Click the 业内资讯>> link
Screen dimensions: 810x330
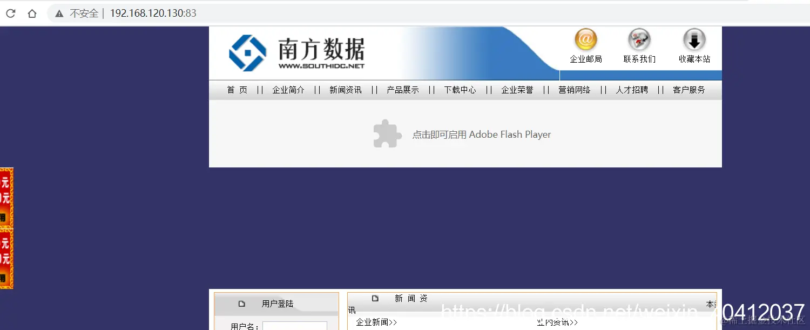pyautogui.click(x=556, y=321)
